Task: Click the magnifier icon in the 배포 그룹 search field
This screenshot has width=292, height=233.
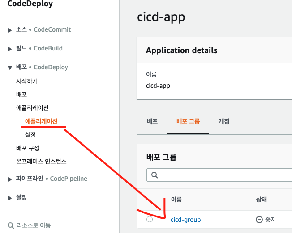Action: pyautogui.click(x=155, y=175)
